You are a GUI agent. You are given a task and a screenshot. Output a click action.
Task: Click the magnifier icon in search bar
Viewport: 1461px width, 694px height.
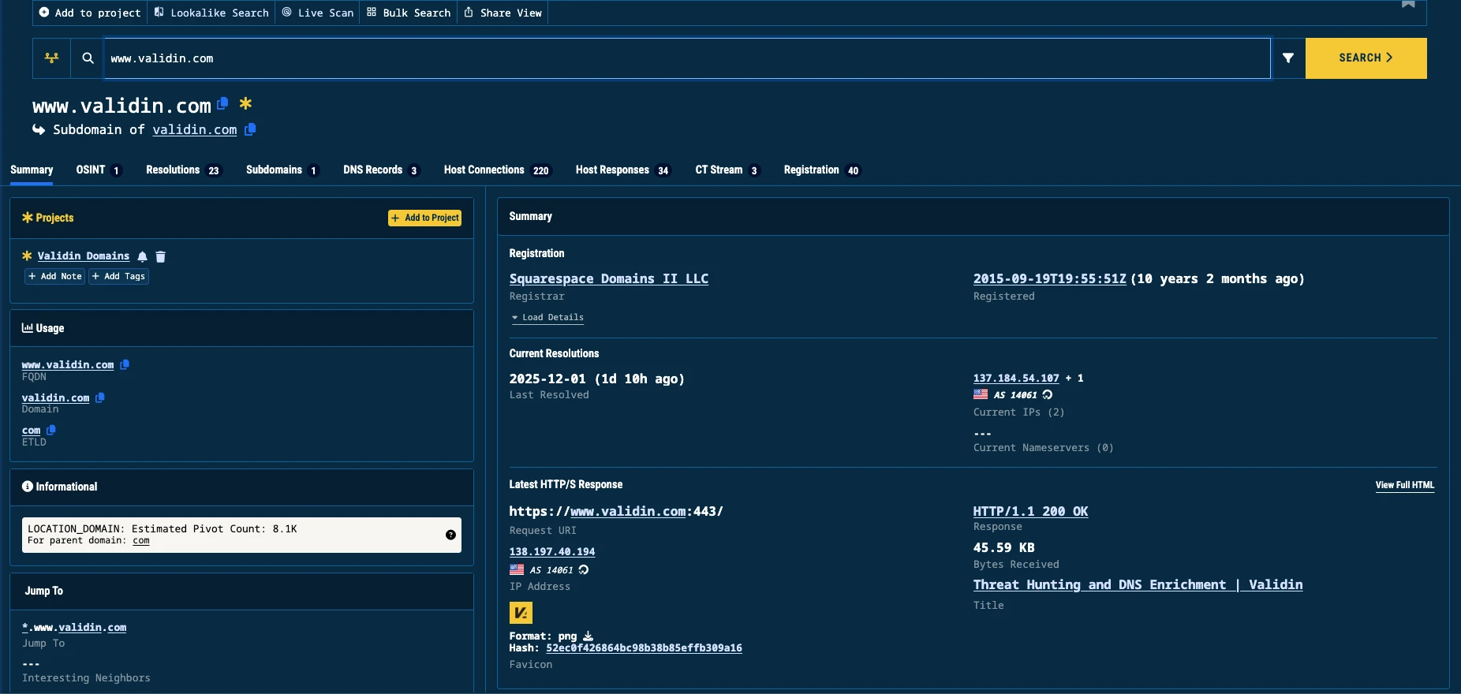click(x=88, y=58)
